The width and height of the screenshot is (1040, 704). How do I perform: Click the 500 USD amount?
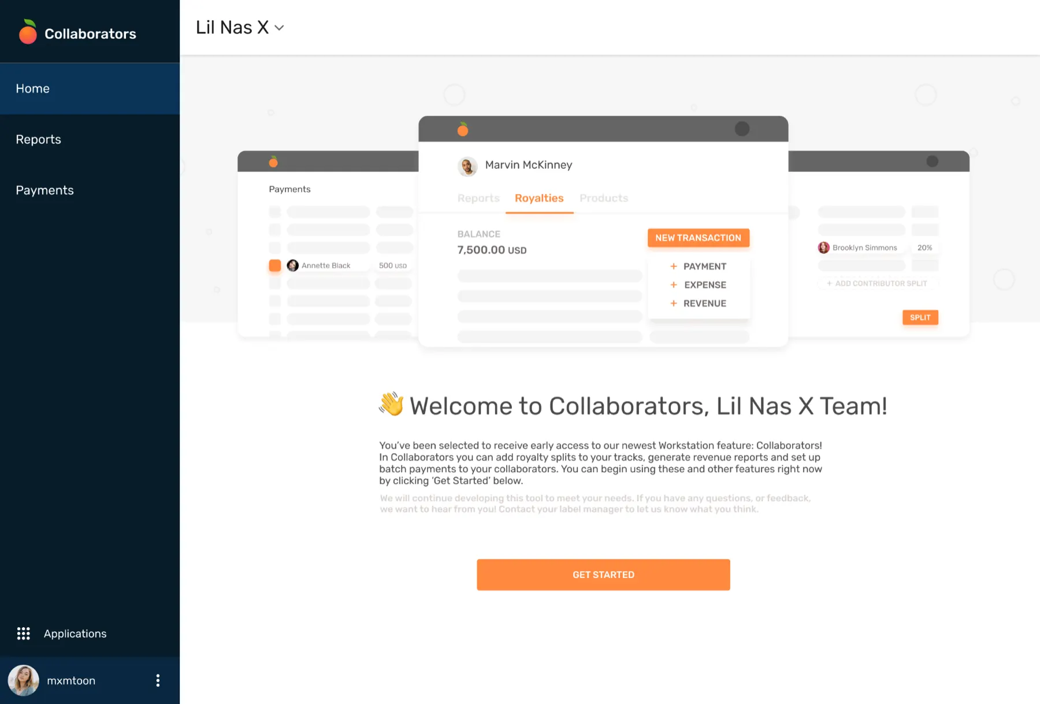tap(393, 265)
